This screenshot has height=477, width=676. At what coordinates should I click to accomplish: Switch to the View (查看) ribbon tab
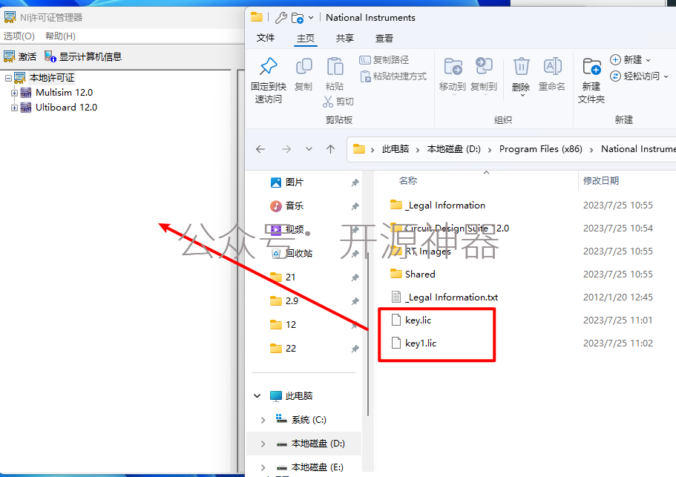coord(384,39)
